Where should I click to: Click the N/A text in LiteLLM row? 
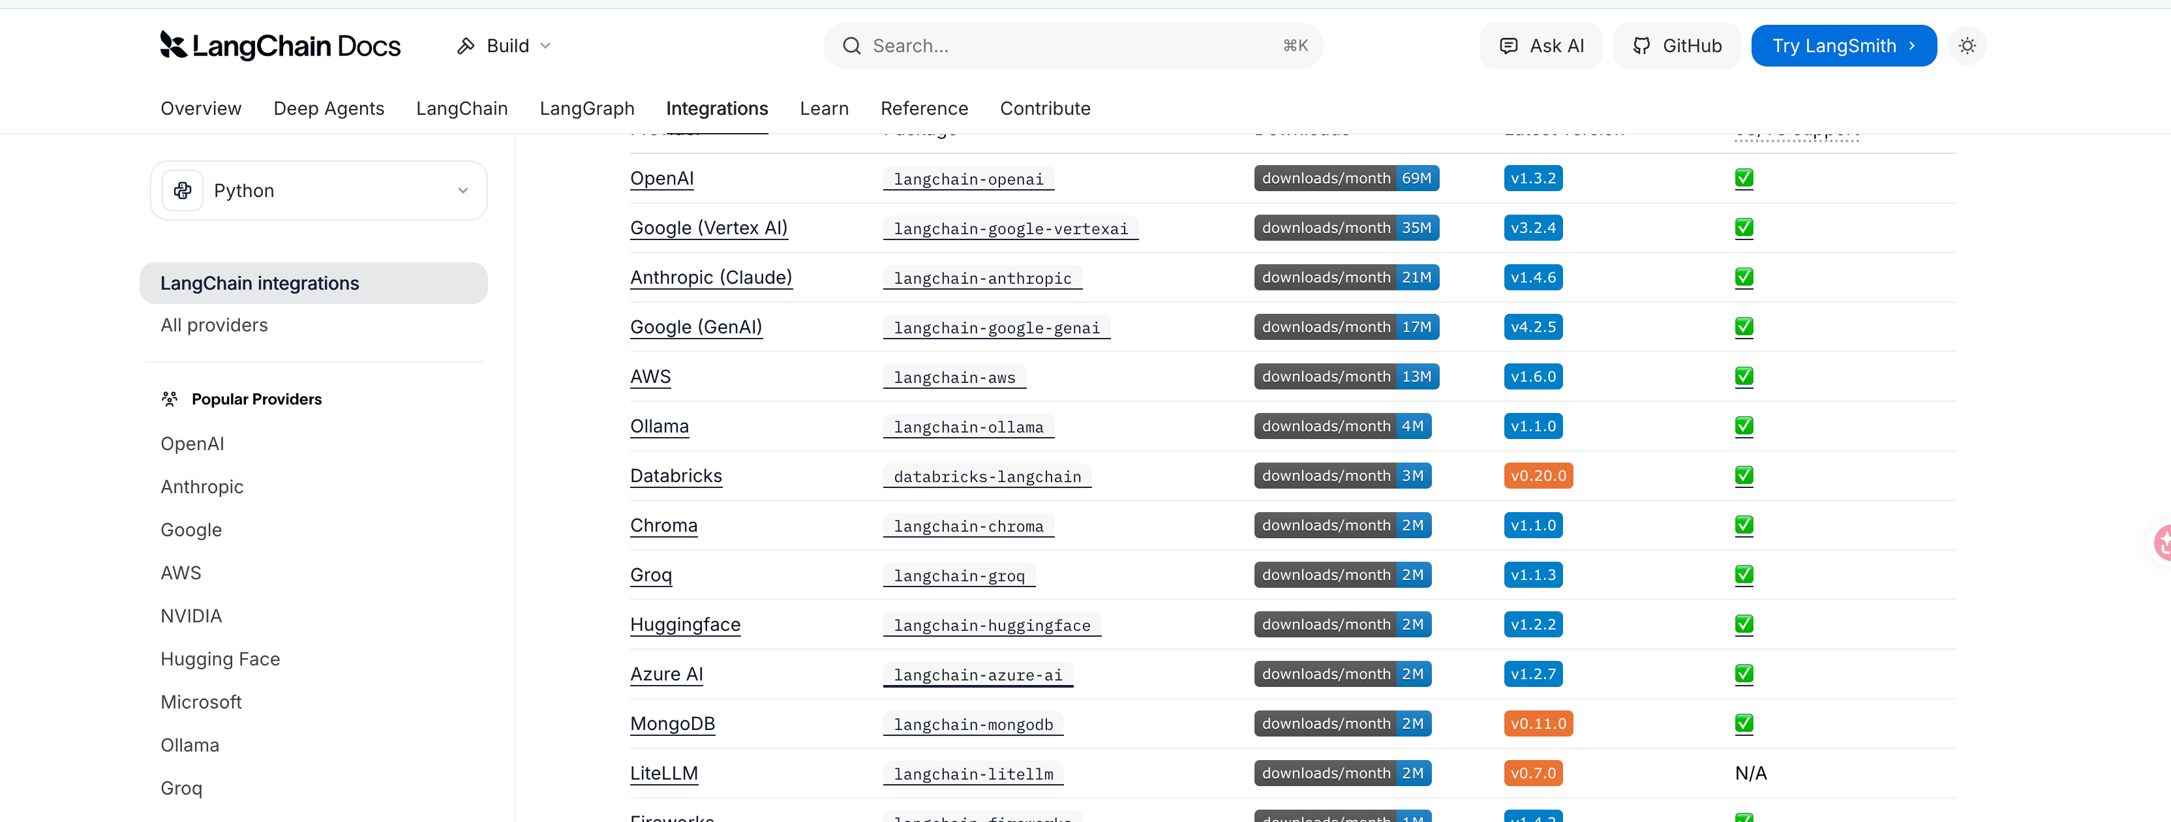point(1750,773)
